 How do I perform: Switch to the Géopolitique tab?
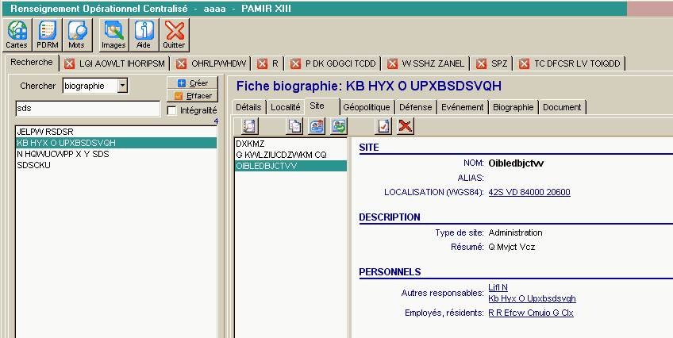click(x=367, y=106)
